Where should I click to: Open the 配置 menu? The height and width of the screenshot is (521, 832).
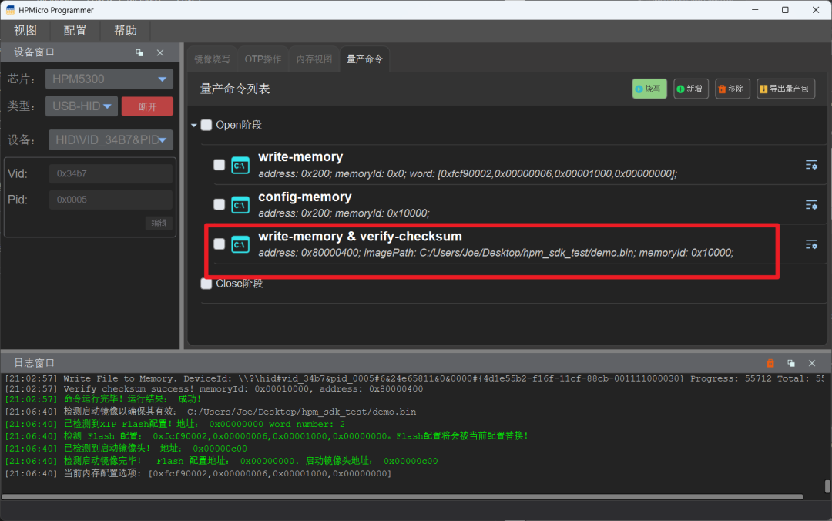pyautogui.click(x=75, y=31)
